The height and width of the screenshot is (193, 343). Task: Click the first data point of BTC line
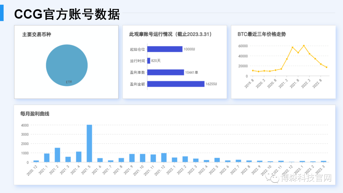point(253,70)
